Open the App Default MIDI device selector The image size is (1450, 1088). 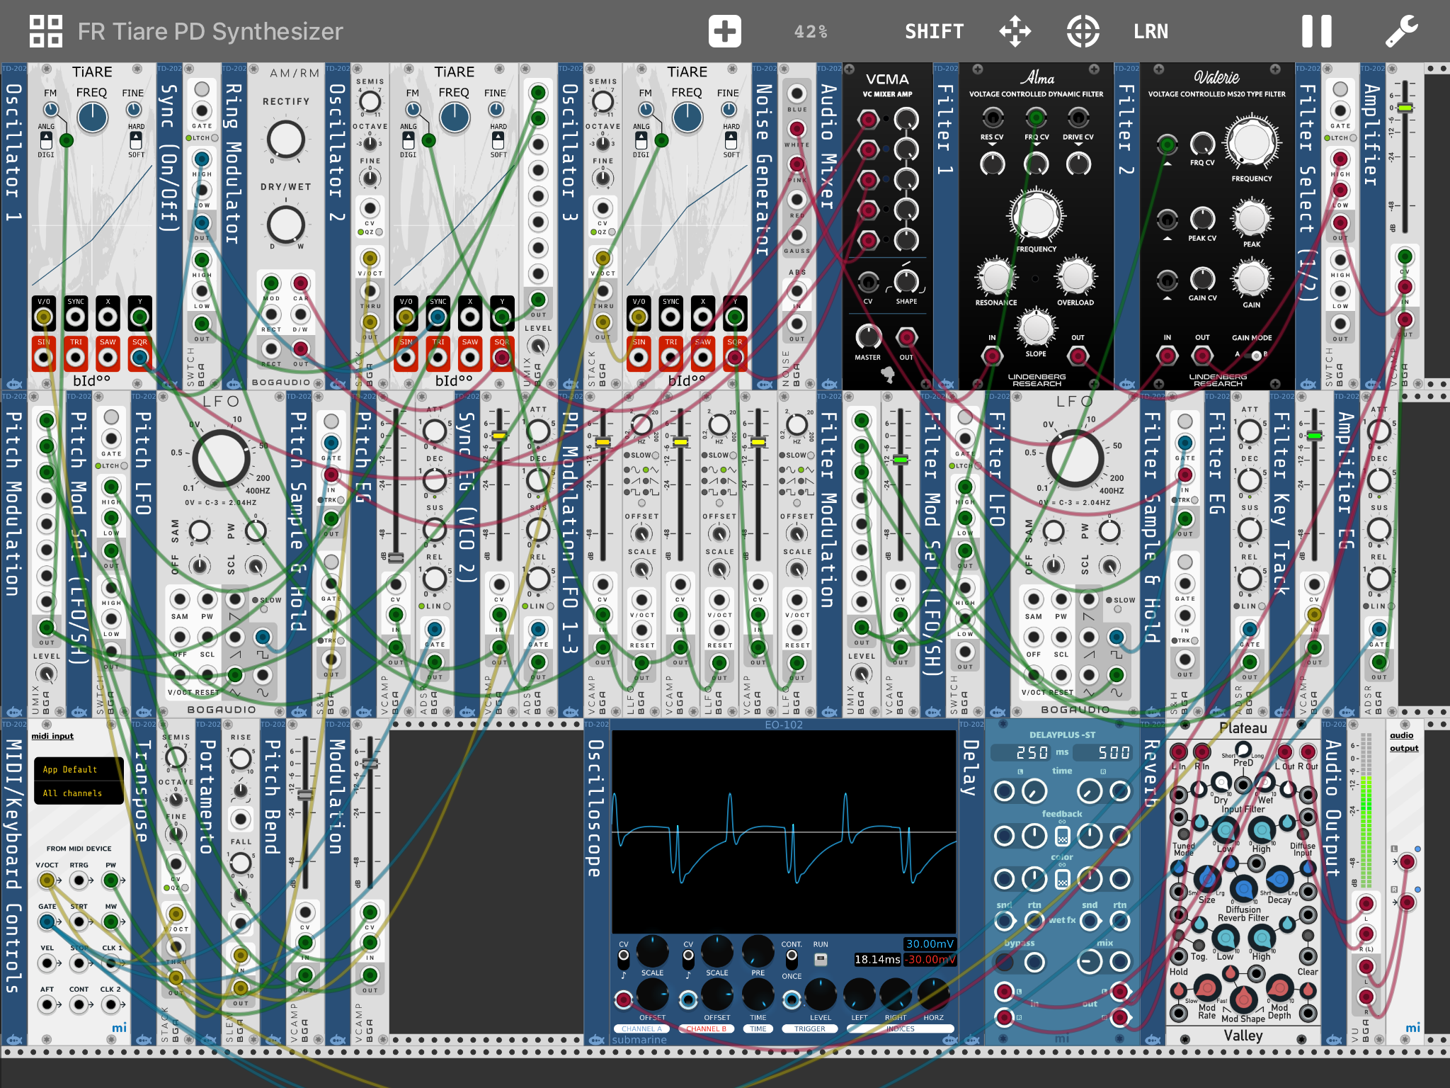pyautogui.click(x=79, y=769)
